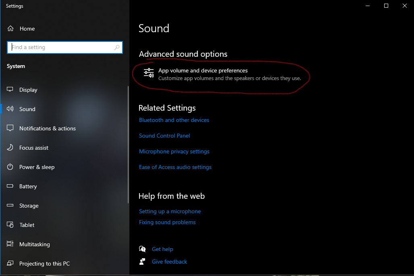Launch the Sound Control Panel link
Image resolution: width=414 pixels, height=276 pixels.
point(164,136)
